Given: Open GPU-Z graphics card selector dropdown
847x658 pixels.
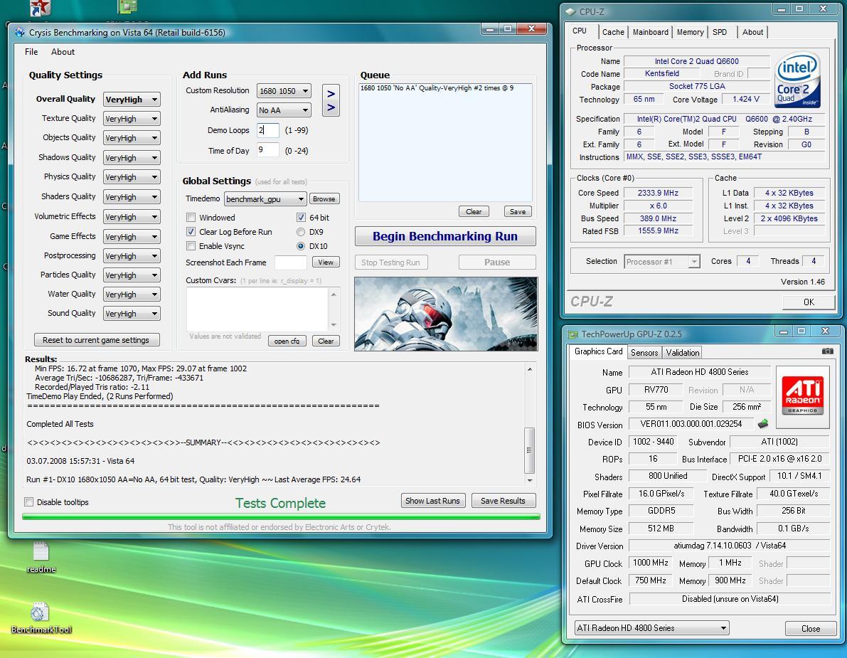Looking at the screenshot, I should 652,627.
